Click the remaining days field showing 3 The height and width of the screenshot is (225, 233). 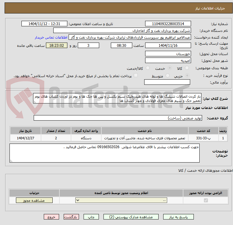[88, 46]
